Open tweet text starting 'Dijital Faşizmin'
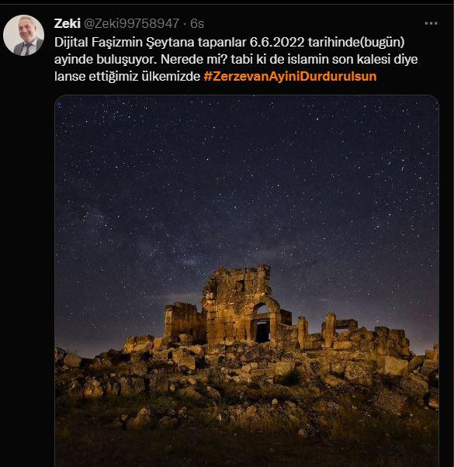 tap(236, 59)
